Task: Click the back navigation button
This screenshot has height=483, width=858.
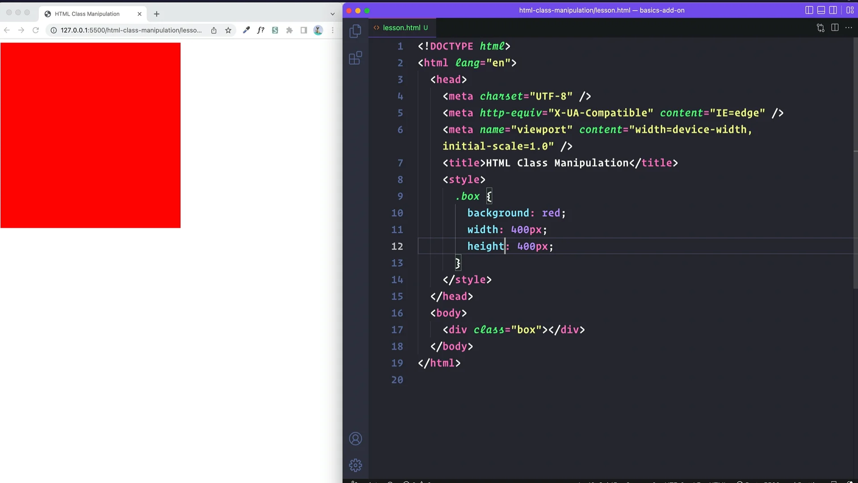Action: click(7, 30)
